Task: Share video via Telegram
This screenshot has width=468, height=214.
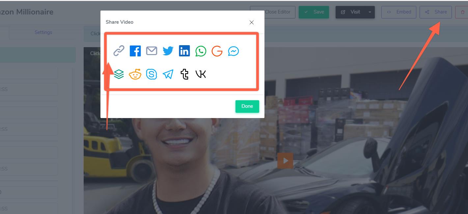Action: 168,75
